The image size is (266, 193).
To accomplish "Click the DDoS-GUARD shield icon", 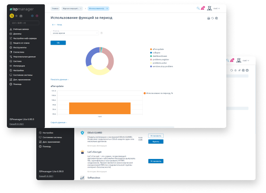I will pos(82,133).
